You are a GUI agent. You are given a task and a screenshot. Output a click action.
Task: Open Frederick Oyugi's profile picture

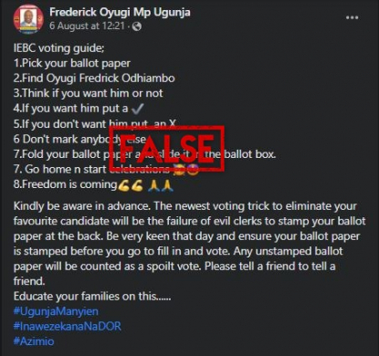(28, 19)
